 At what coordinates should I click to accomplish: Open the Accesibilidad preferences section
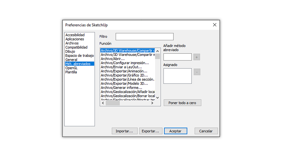75,35
